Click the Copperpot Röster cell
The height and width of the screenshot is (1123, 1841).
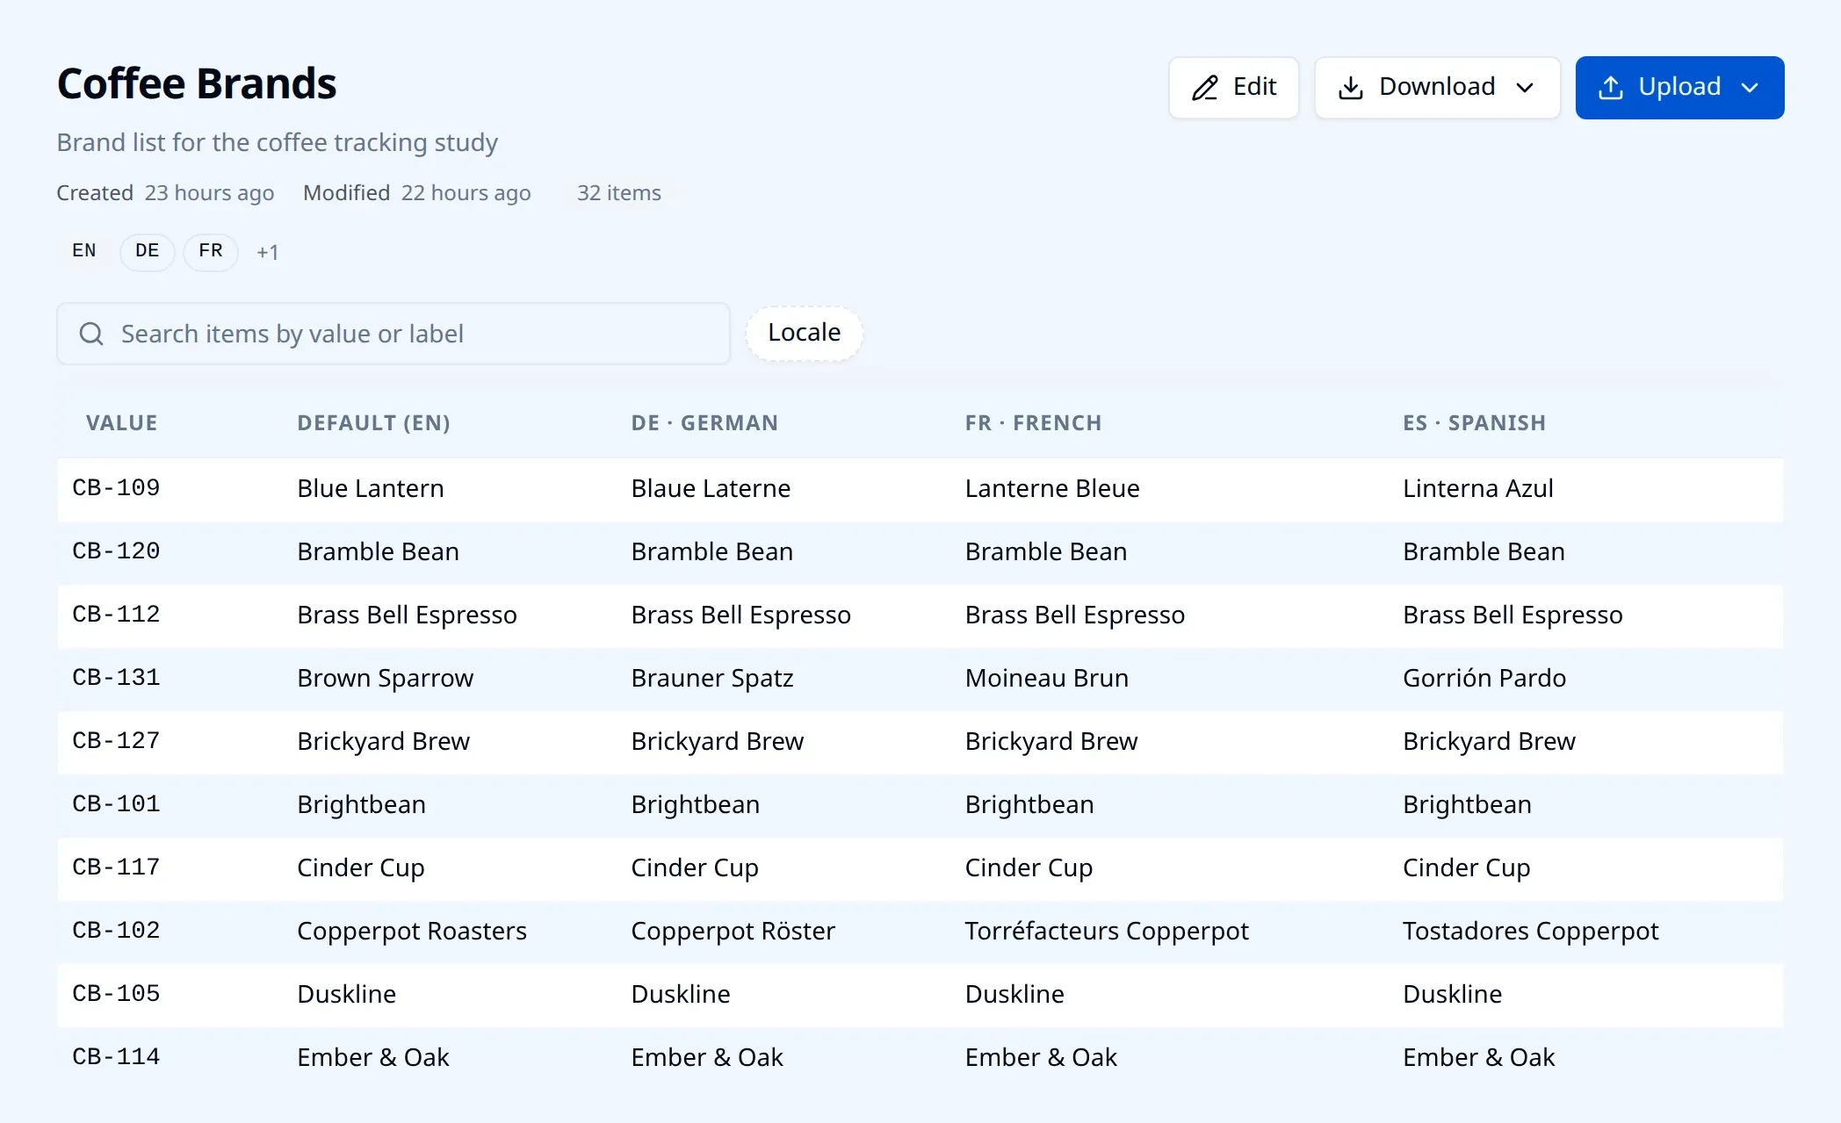(733, 932)
